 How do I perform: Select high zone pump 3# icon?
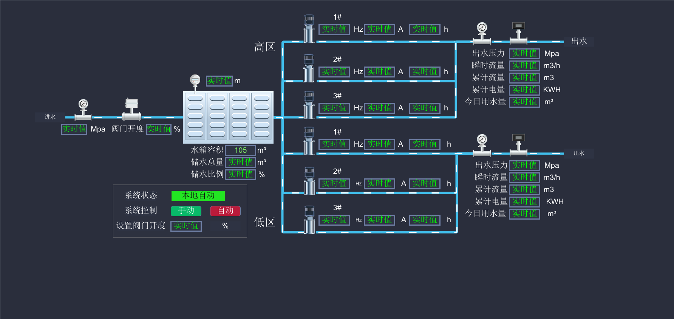click(309, 105)
